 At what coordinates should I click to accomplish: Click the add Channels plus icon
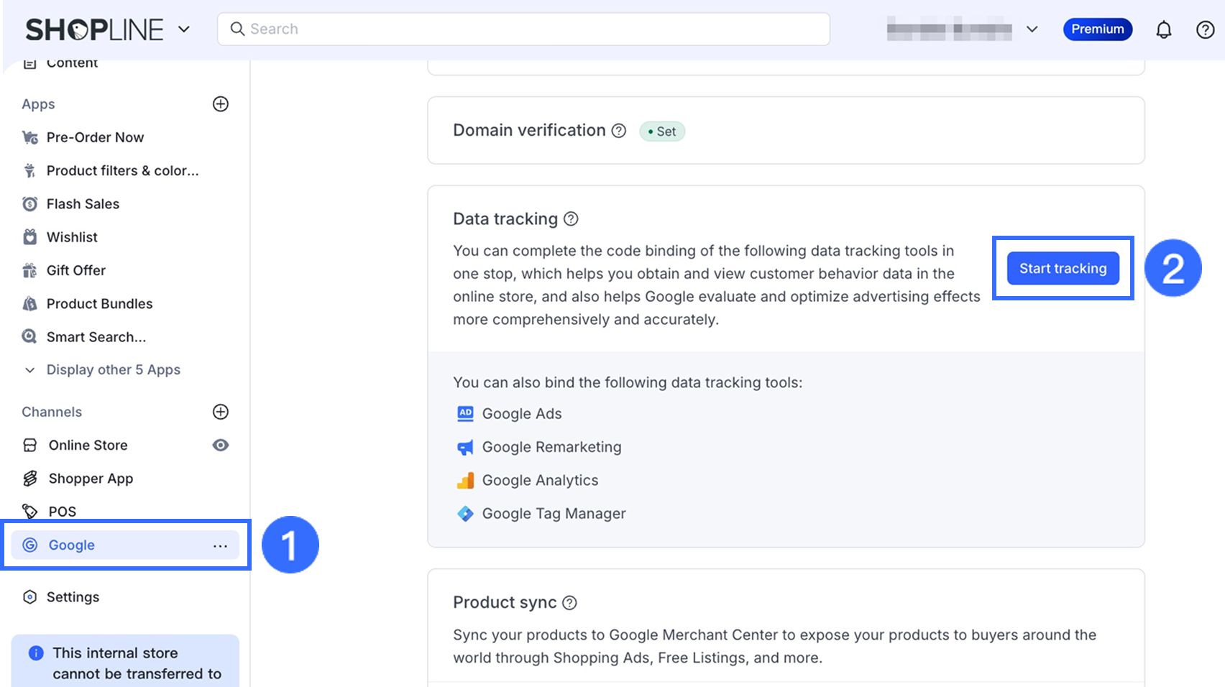click(x=221, y=412)
